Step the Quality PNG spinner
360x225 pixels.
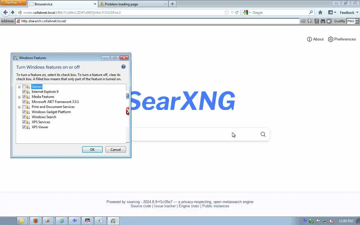[x=357, y=21]
